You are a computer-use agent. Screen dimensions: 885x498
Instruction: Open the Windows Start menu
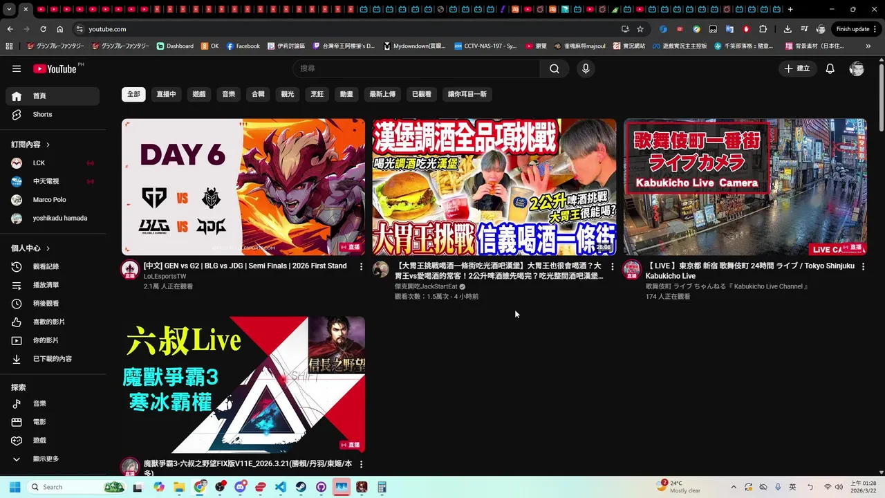pyautogui.click(x=15, y=487)
